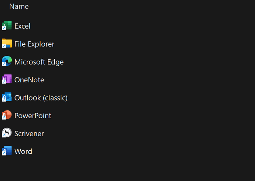Image resolution: width=255 pixels, height=181 pixels.
Task: Choose the Scrivener text entry
Action: coord(29,134)
